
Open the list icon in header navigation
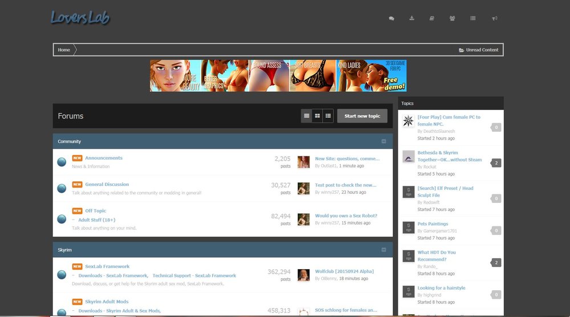pos(473,18)
